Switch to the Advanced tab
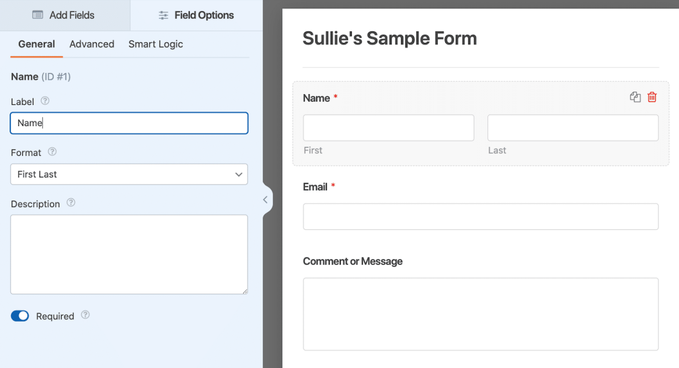The height and width of the screenshot is (368, 679). [x=92, y=44]
